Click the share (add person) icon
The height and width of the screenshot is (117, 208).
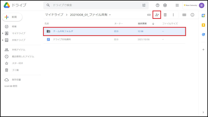click(x=157, y=15)
